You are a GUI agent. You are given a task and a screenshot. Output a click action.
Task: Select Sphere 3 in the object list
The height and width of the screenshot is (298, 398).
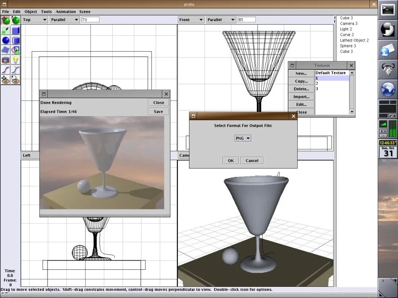(348, 46)
